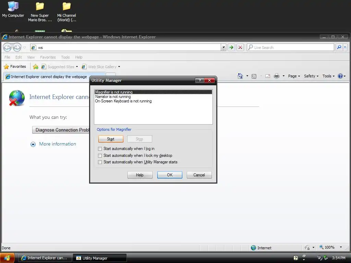This screenshot has height=263, width=351.
Task: Open the search provider dropdown arrow
Action: click(345, 47)
